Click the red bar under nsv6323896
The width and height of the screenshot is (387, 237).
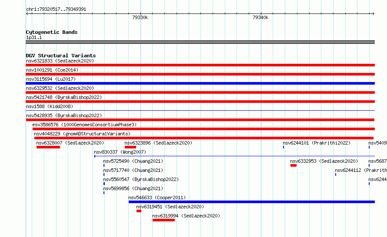(x=130, y=147)
